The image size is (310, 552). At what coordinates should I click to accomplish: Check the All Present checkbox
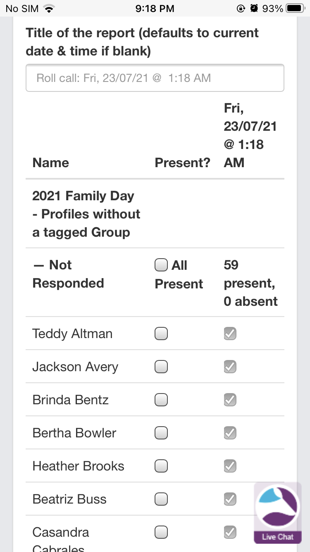pos(161,265)
